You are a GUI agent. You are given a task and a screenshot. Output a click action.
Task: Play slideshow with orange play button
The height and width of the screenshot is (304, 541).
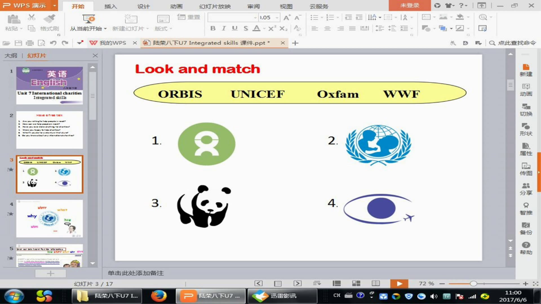click(399, 283)
